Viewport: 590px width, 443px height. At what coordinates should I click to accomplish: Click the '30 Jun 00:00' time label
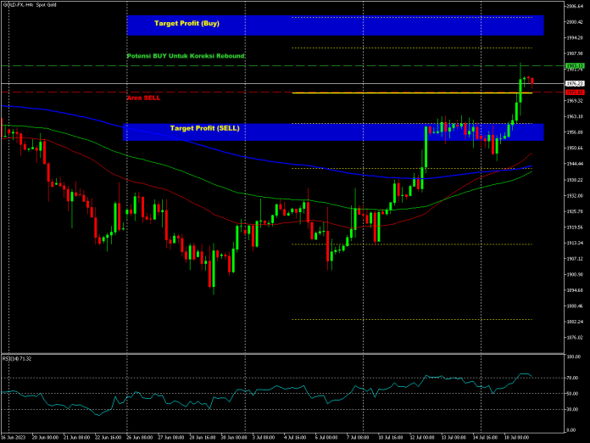point(234,437)
